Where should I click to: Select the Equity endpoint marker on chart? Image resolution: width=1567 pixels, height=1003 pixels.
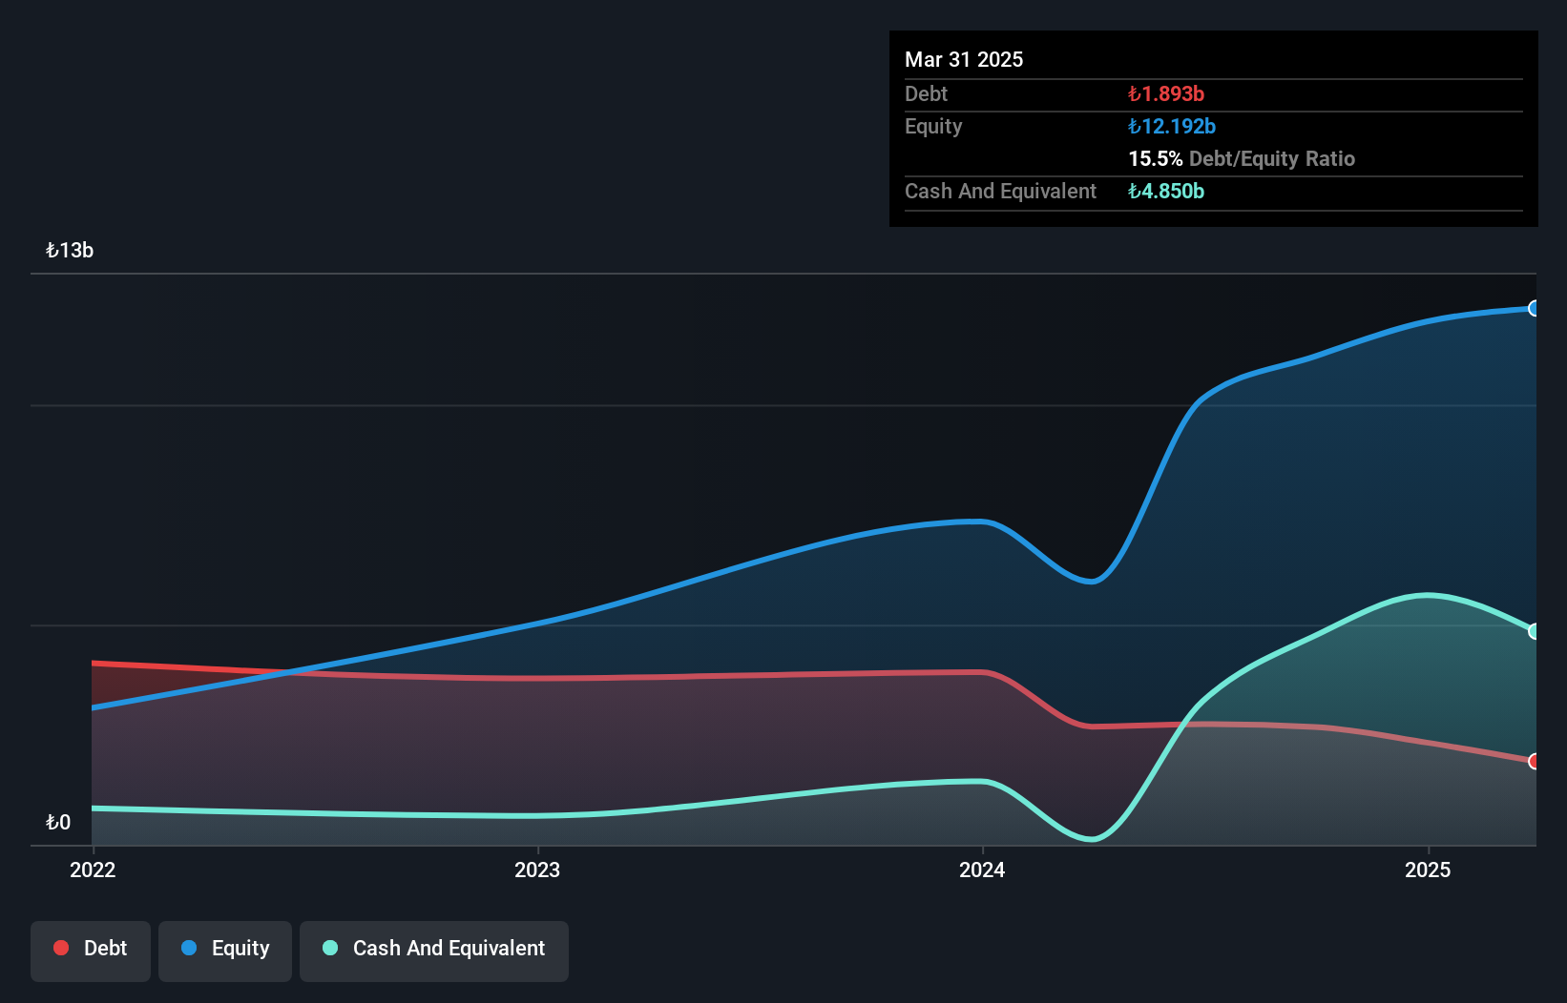(1534, 308)
